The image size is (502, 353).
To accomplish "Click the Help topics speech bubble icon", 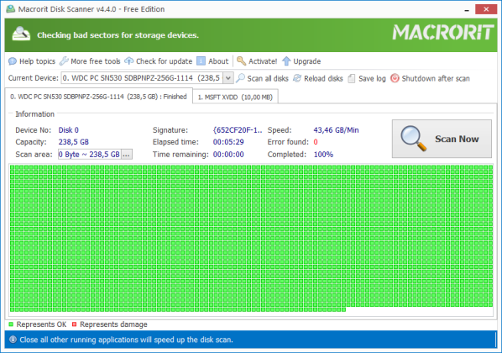I will click(13, 61).
